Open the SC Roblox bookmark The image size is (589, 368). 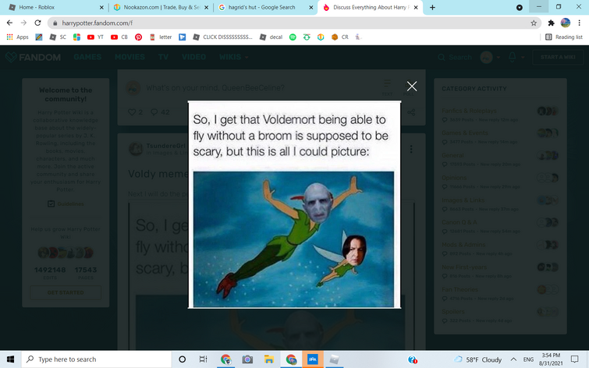tap(58, 37)
